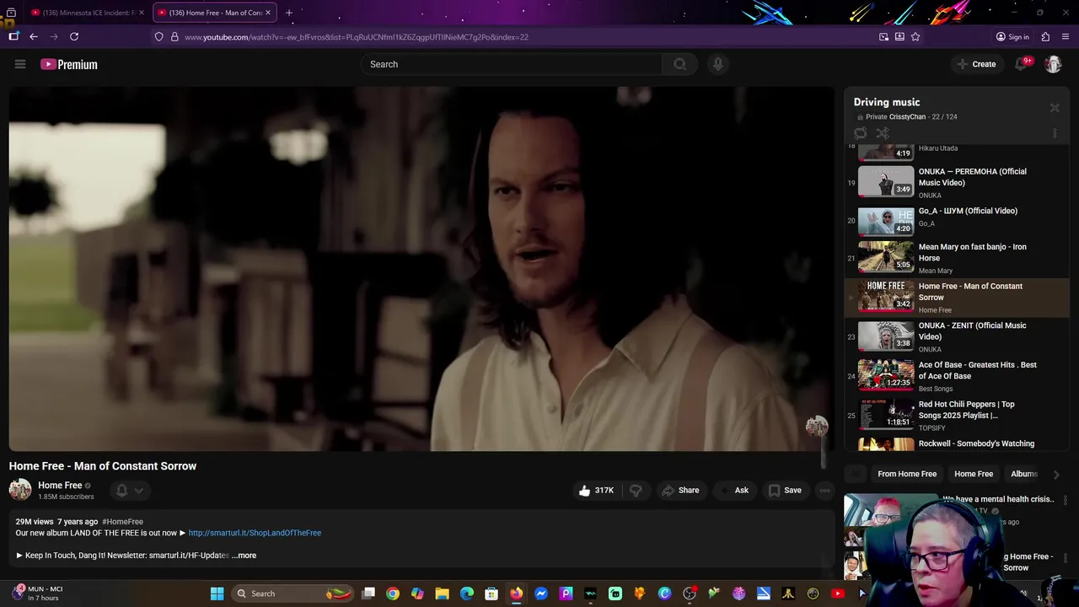
Task: Click the YouTube search input field
Action: [x=512, y=64]
